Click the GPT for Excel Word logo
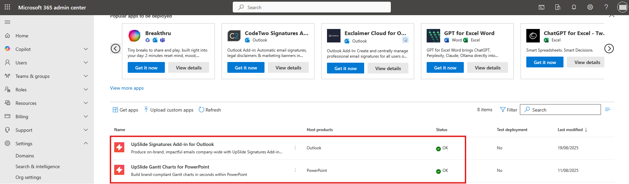The width and height of the screenshot is (629, 184). [433, 35]
